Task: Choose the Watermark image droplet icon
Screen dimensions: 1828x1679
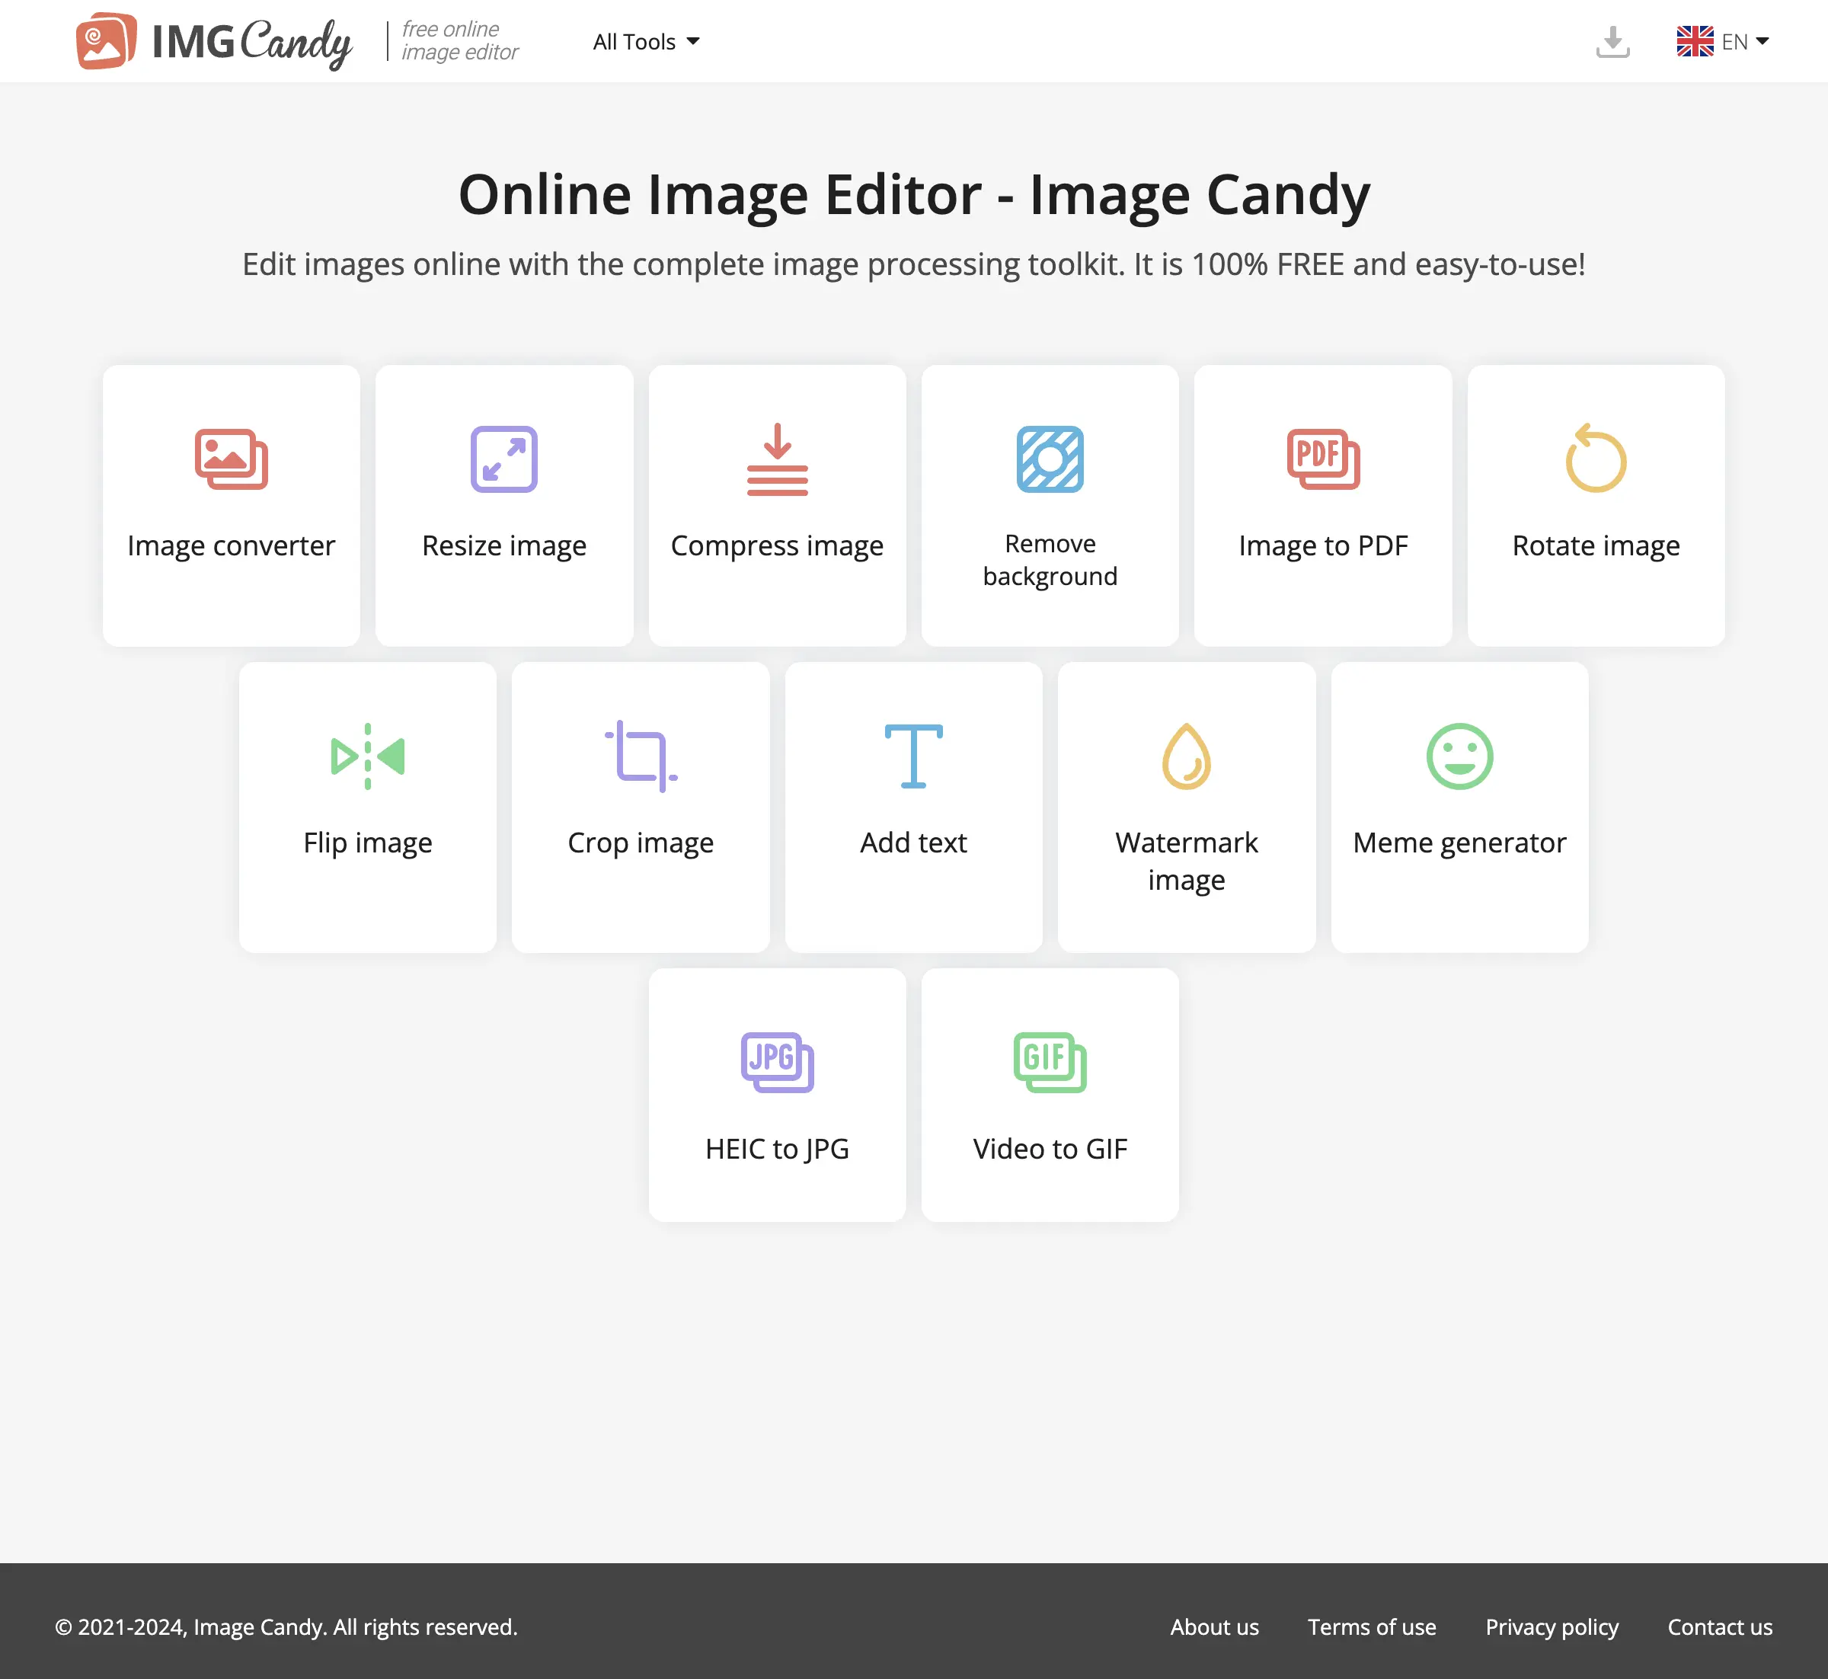Action: pos(1187,756)
